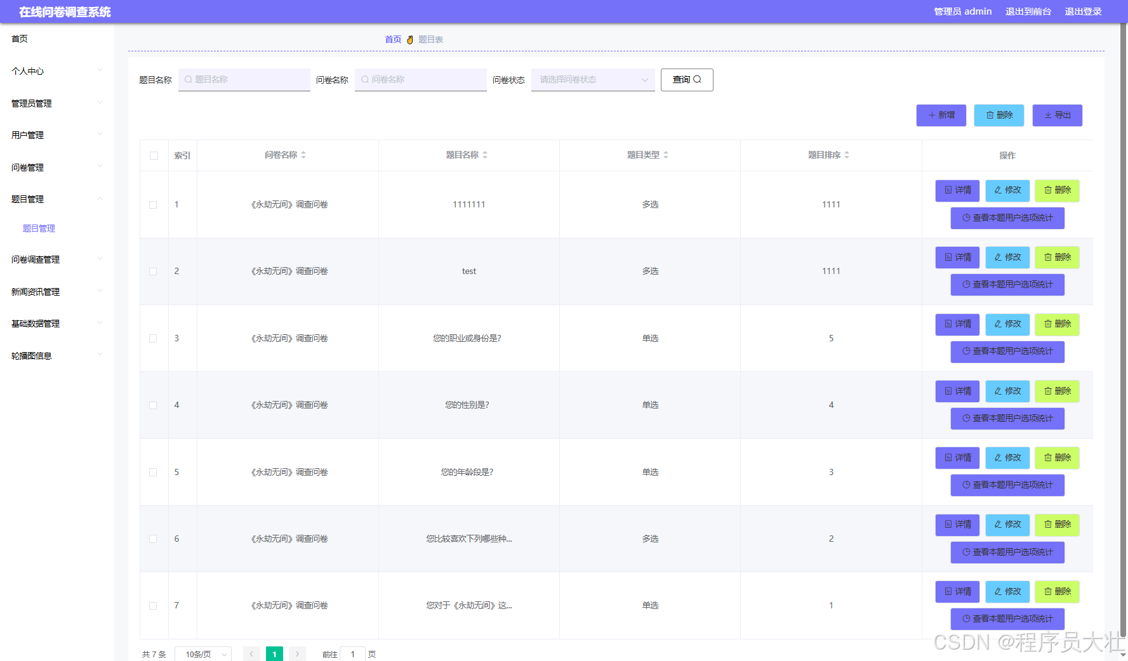Click the 查询 query button
This screenshot has width=1128, height=661.
click(x=687, y=79)
